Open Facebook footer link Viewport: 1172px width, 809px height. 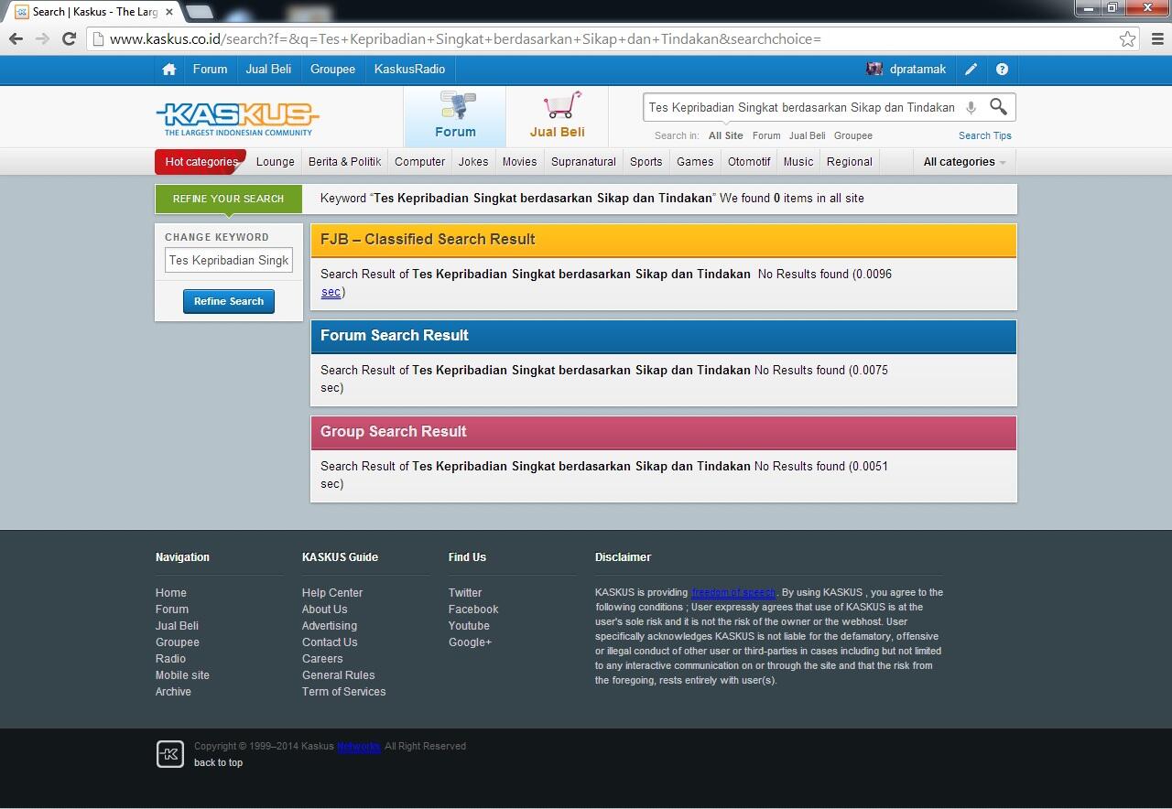click(x=473, y=609)
